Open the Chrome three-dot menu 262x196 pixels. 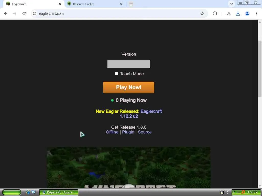256,14
